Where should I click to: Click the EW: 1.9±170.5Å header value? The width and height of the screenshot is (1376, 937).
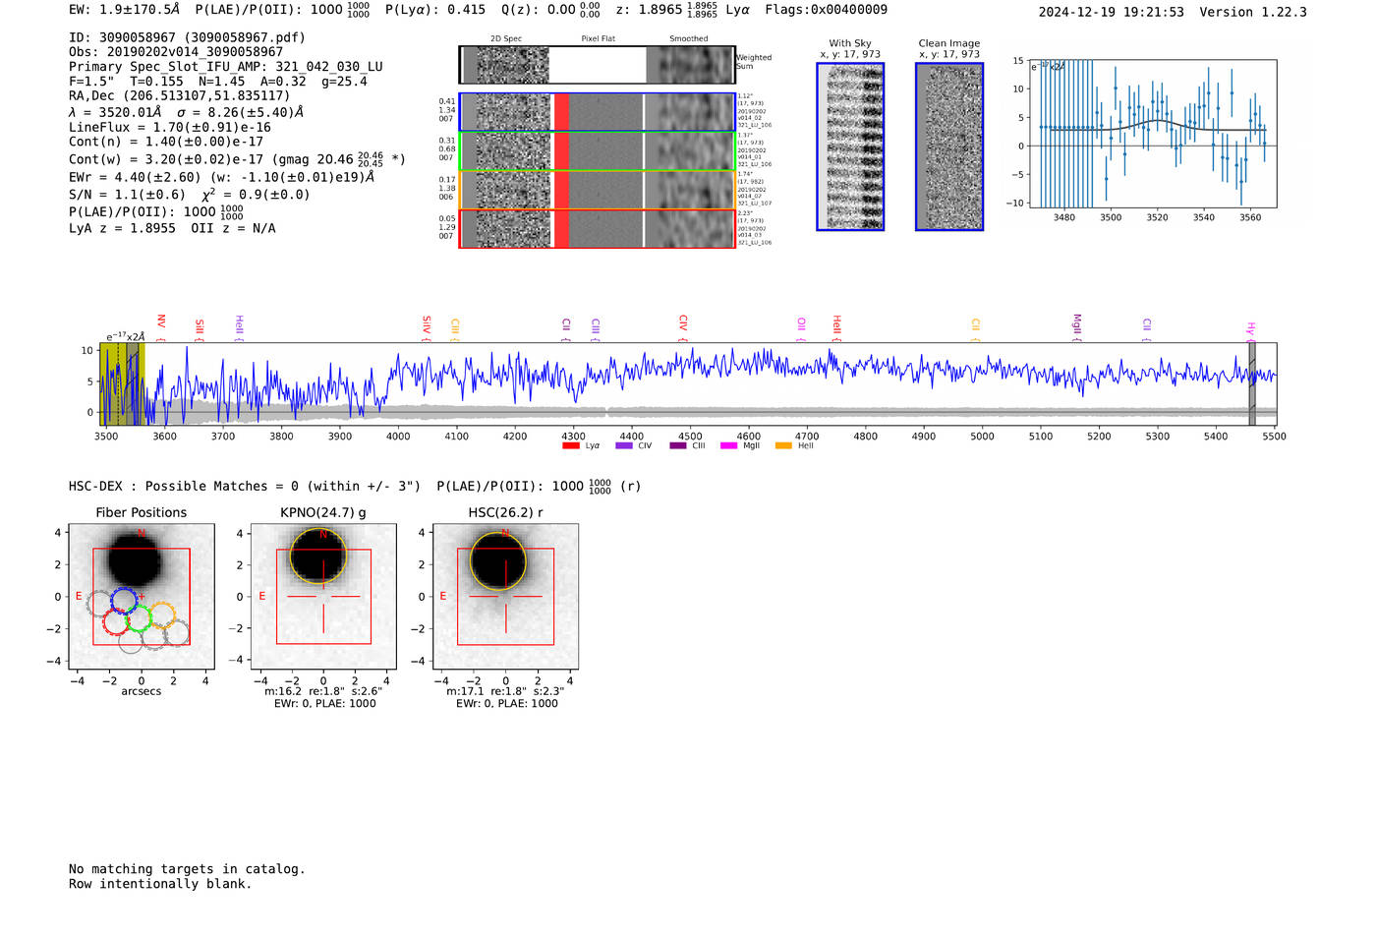point(125,10)
